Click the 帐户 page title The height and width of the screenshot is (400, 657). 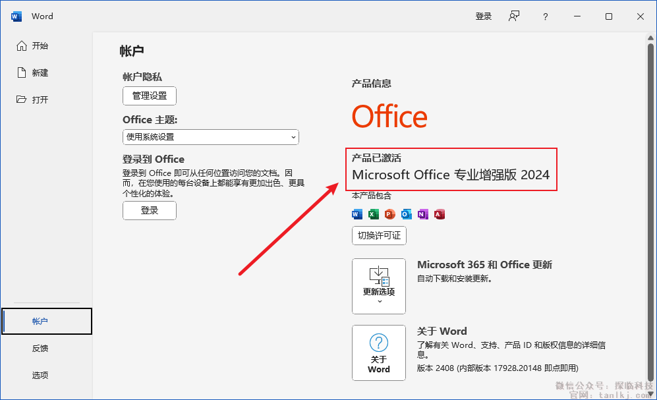(132, 51)
